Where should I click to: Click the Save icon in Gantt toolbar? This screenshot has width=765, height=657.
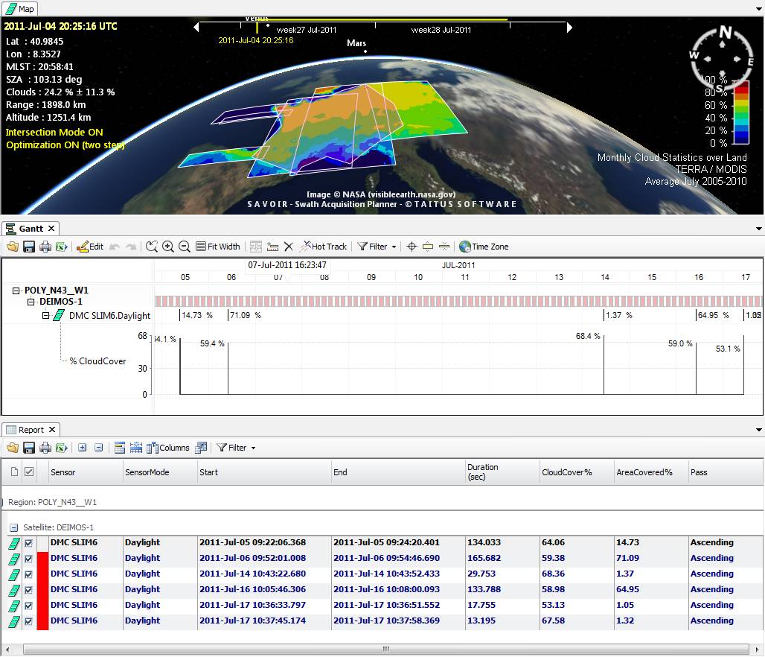[29, 247]
